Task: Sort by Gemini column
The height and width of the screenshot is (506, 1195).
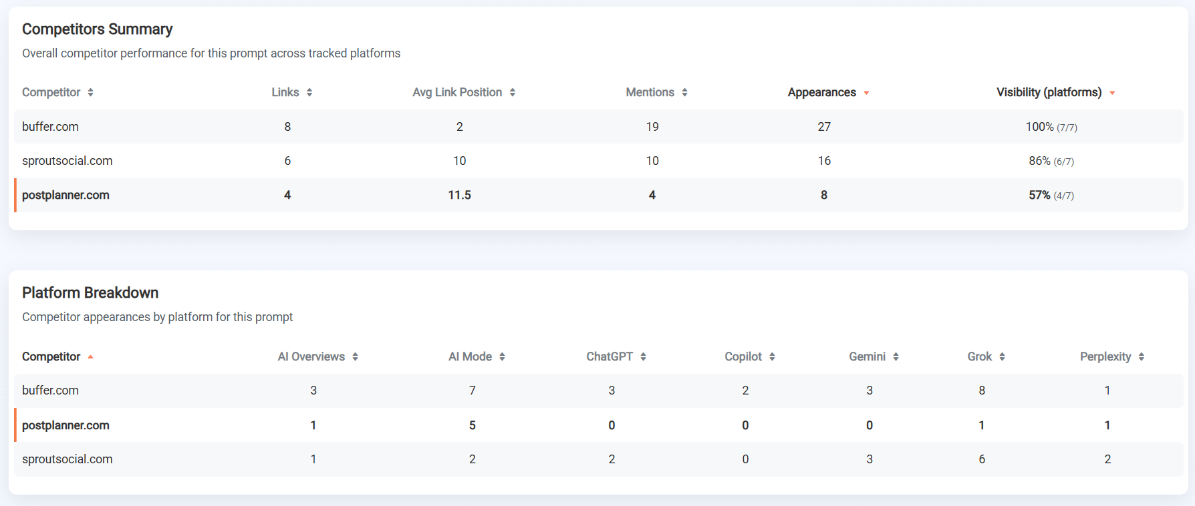Action: click(x=874, y=356)
